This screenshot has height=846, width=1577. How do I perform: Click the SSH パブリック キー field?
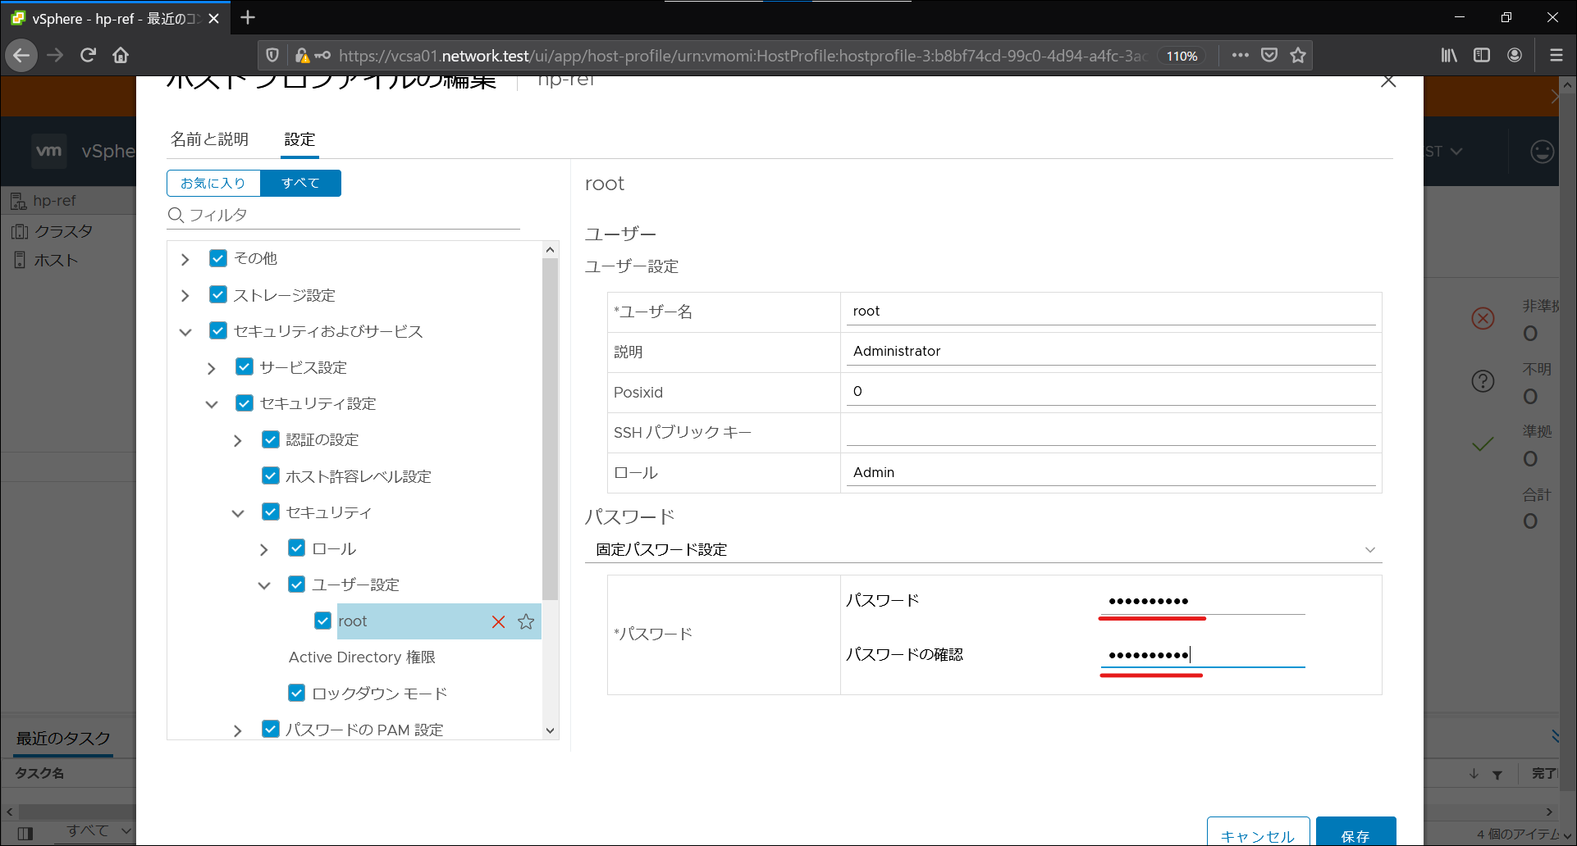(1111, 432)
